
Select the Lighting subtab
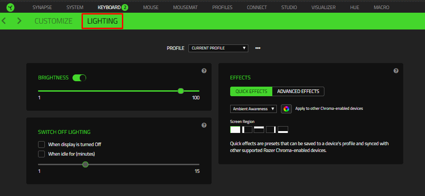coord(102,21)
